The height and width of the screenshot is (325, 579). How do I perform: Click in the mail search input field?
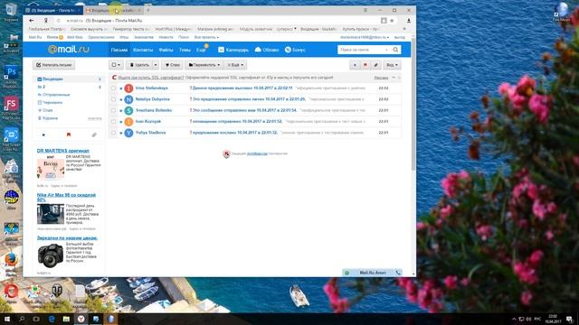(x=361, y=50)
